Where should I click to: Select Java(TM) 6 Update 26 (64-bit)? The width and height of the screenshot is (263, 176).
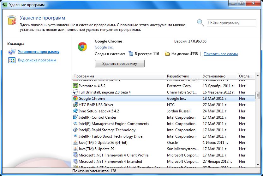163,143
